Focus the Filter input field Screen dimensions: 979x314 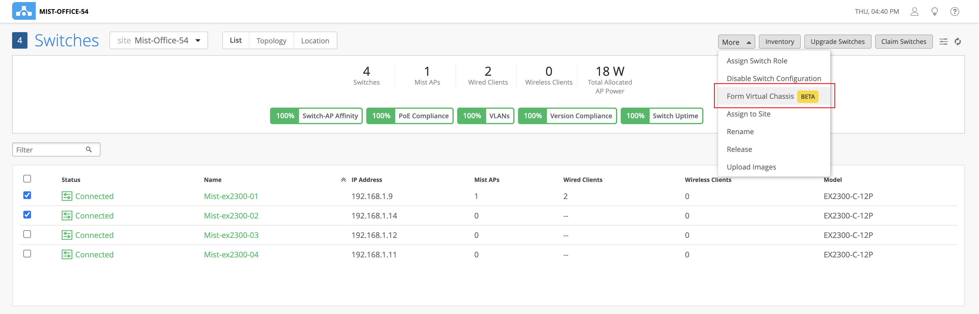(x=56, y=149)
